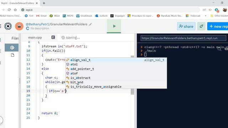This screenshot has height=128, width=228.
Task: Open the Engadget bookmark
Action: 118,16
